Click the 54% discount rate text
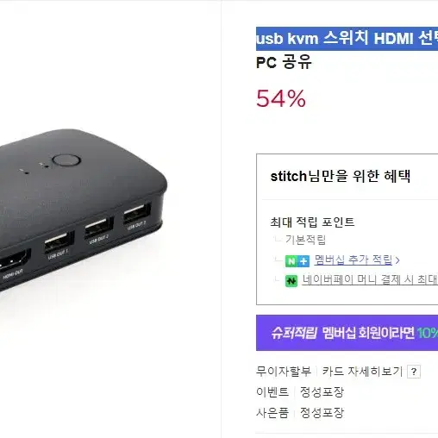This screenshot has height=438, width=438. pos(281,98)
